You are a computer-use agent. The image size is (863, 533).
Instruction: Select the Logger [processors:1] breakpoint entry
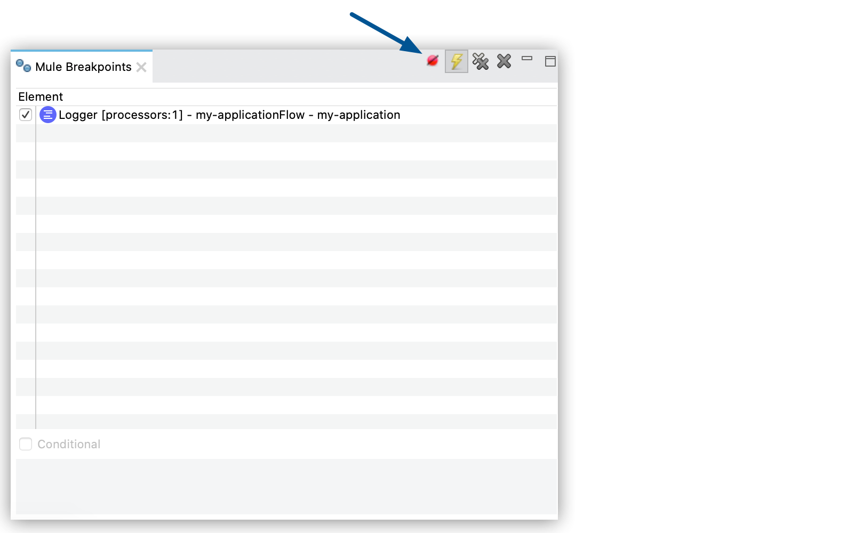(229, 115)
